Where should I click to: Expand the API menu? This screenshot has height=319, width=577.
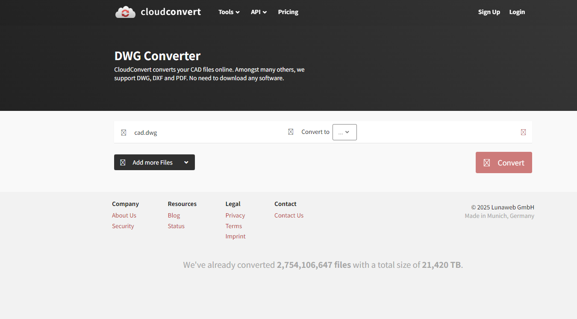259,12
